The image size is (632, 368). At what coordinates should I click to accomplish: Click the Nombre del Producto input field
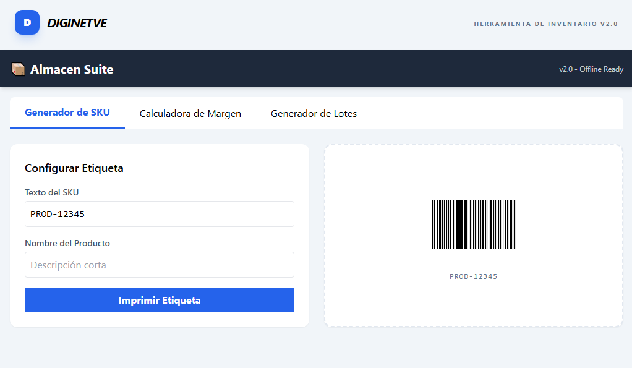[x=159, y=265]
